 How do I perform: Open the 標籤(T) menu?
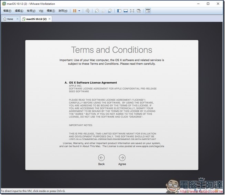[x=51, y=11]
